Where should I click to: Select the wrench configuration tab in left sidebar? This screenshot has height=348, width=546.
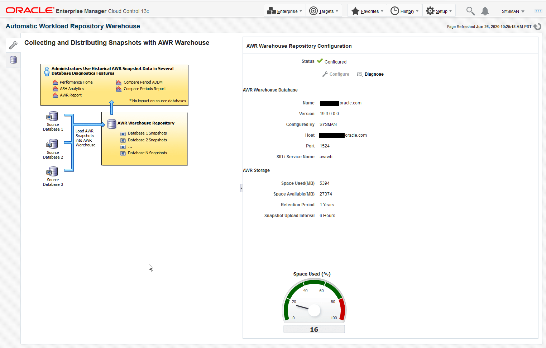(x=13, y=45)
